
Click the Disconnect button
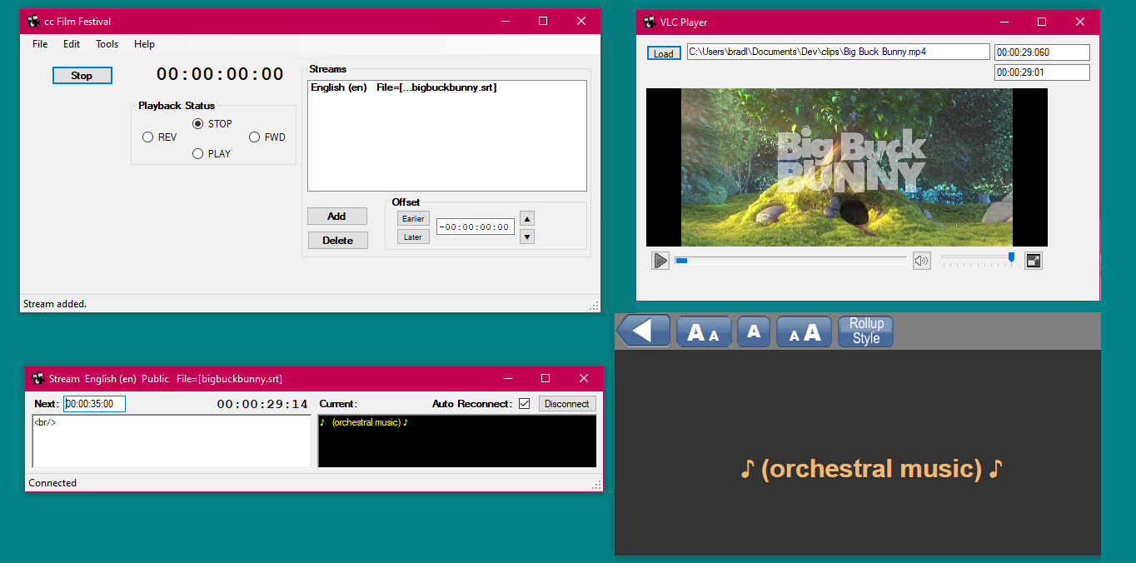[567, 404]
